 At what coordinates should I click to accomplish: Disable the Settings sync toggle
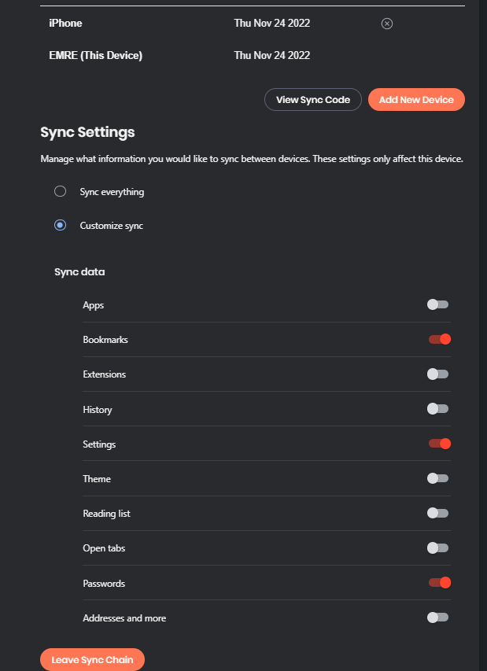coord(439,444)
